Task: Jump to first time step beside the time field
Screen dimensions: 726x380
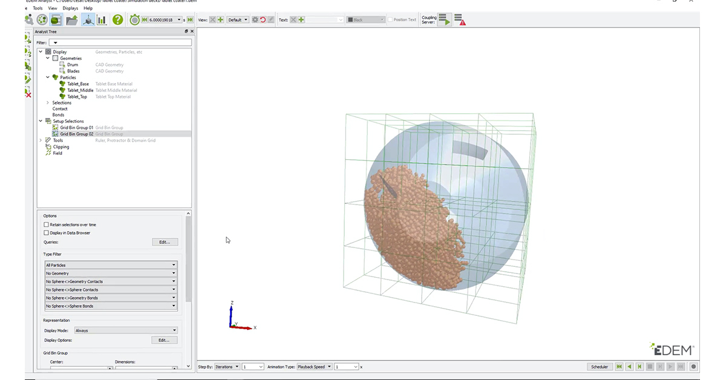Action: click(145, 20)
